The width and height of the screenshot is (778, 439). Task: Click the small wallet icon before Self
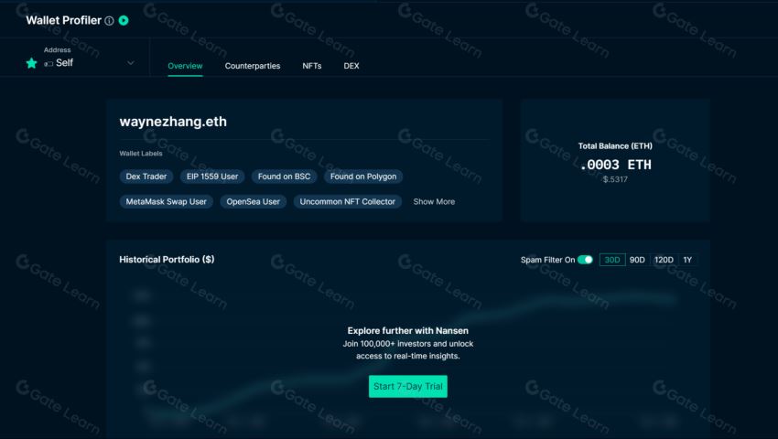(x=49, y=63)
